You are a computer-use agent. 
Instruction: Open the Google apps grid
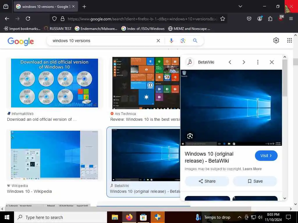coord(290,40)
